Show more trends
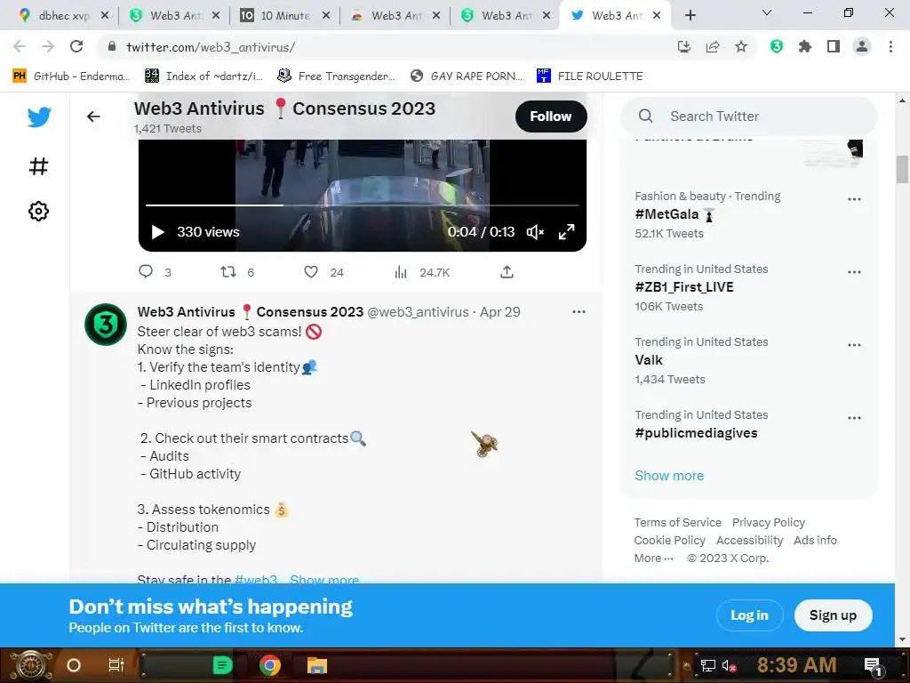This screenshot has width=910, height=683. [x=669, y=476]
